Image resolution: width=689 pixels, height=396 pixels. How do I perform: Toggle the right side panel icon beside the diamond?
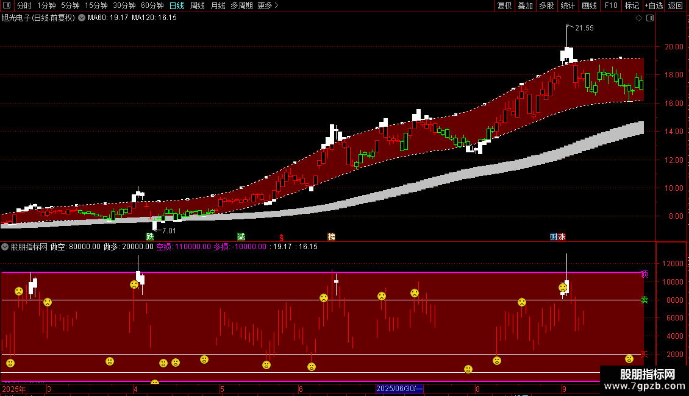651,18
